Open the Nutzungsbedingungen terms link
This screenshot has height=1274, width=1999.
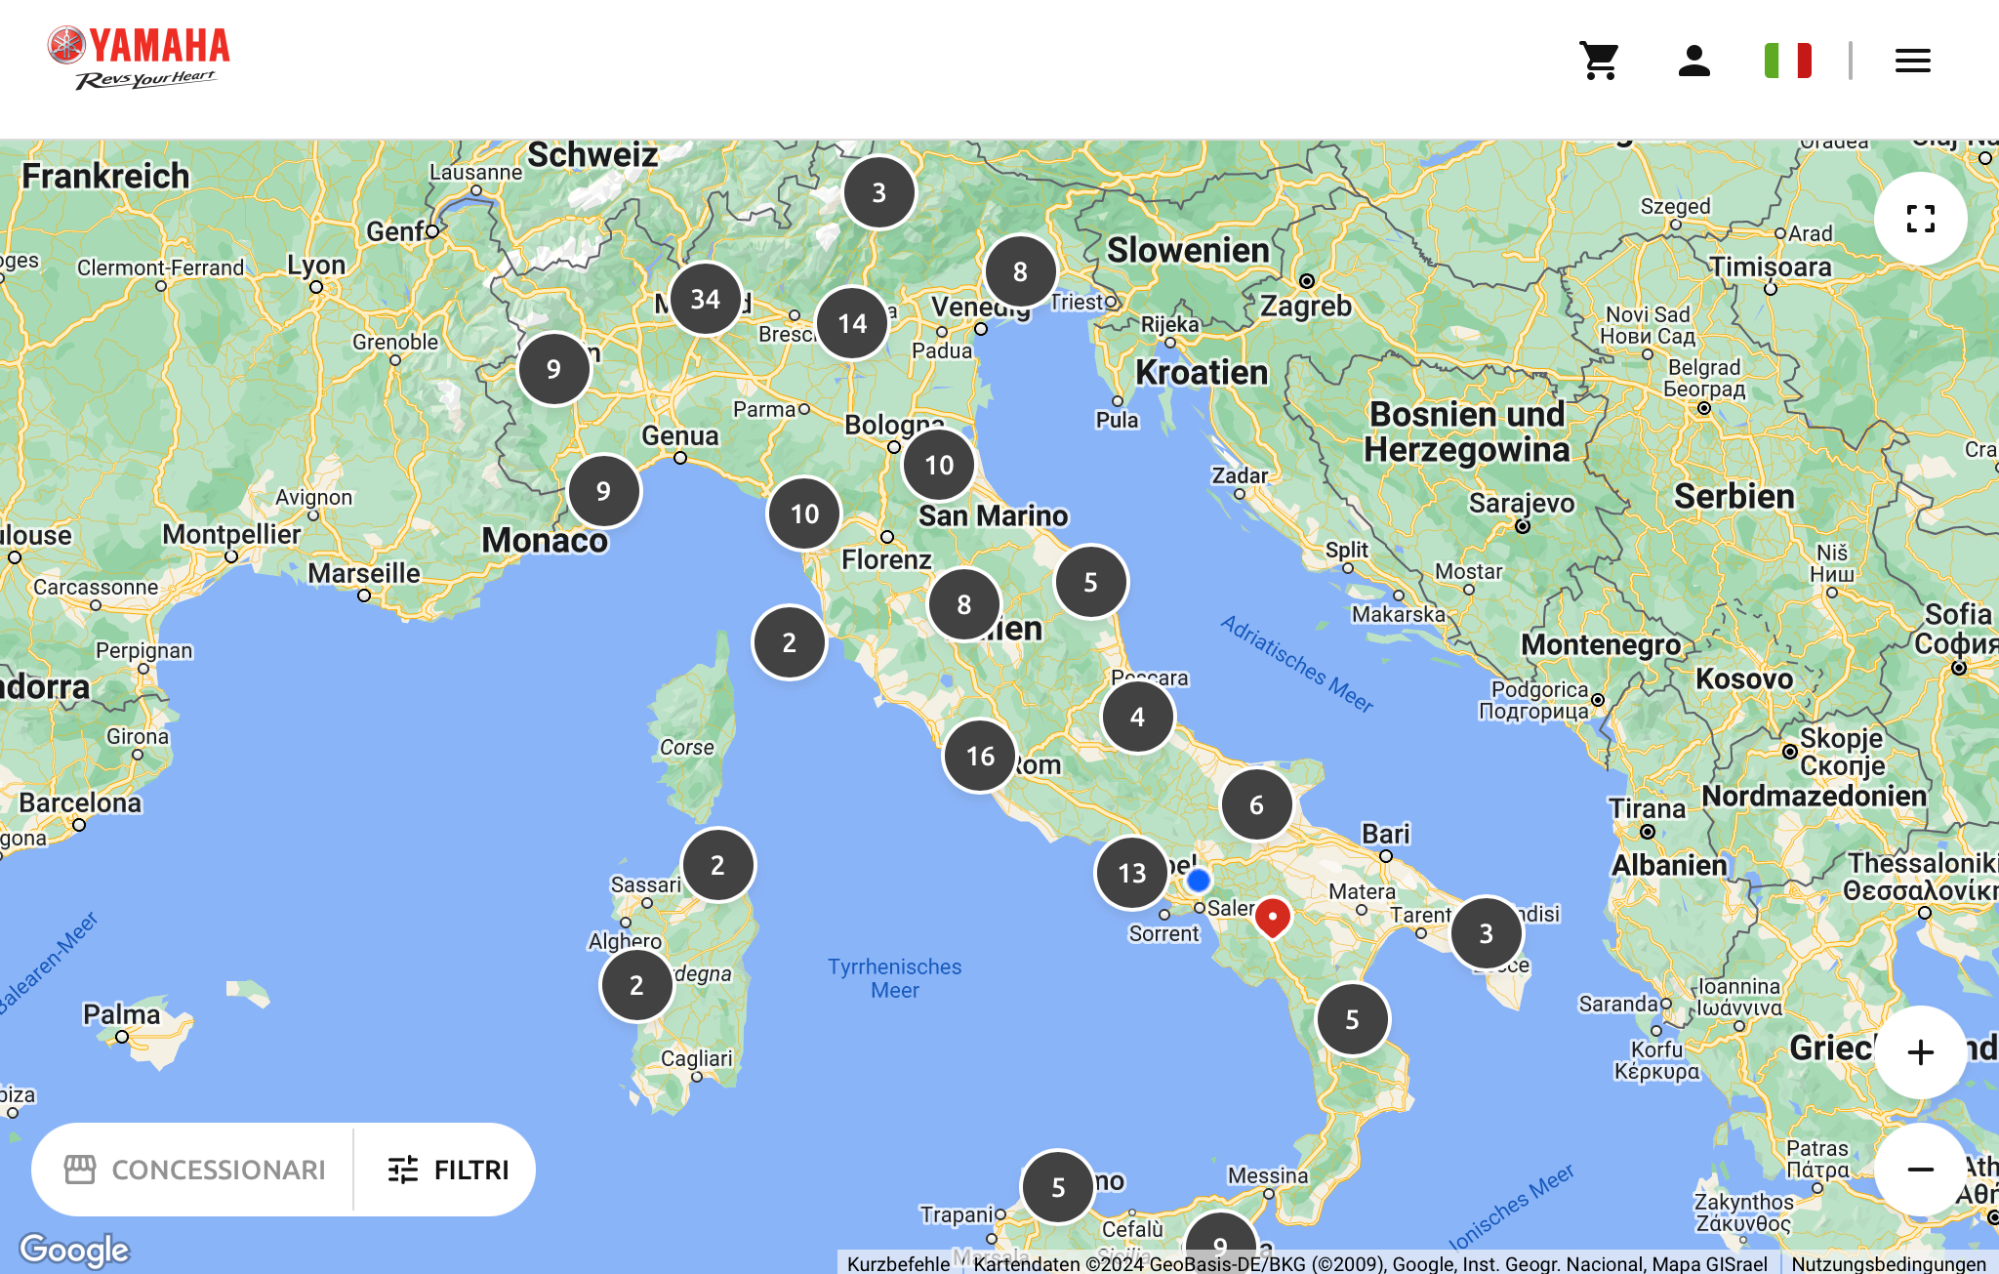tap(1888, 1263)
